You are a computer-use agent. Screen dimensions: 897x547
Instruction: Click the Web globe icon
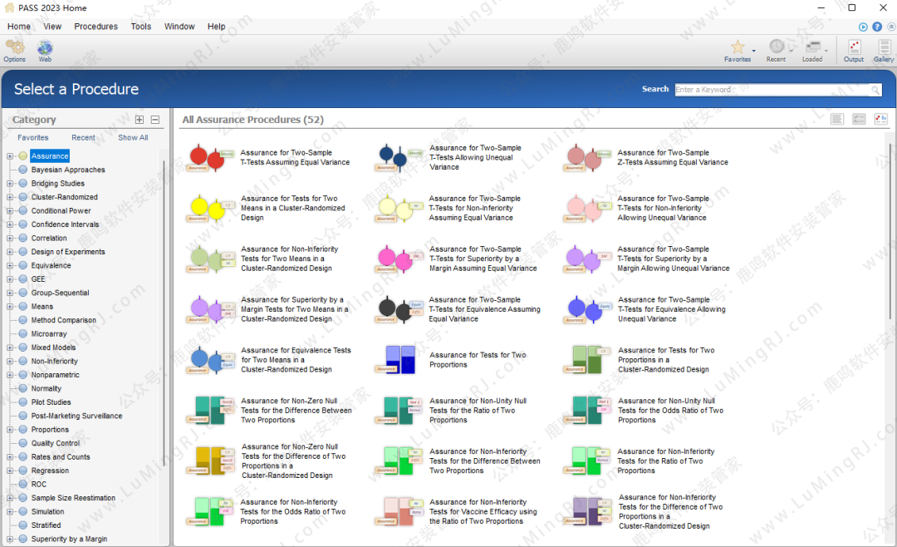tap(45, 48)
